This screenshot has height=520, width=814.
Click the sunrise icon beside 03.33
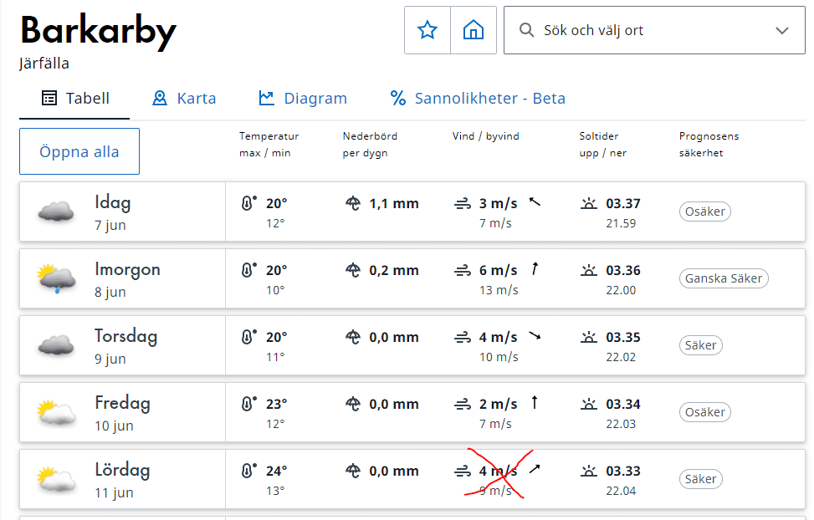tap(589, 472)
